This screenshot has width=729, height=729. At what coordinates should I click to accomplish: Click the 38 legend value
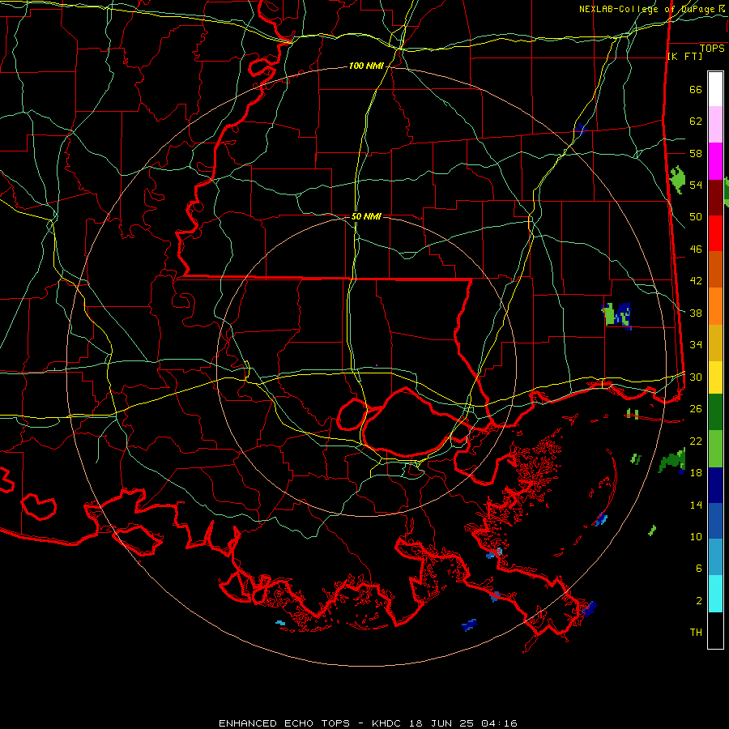[x=696, y=313]
